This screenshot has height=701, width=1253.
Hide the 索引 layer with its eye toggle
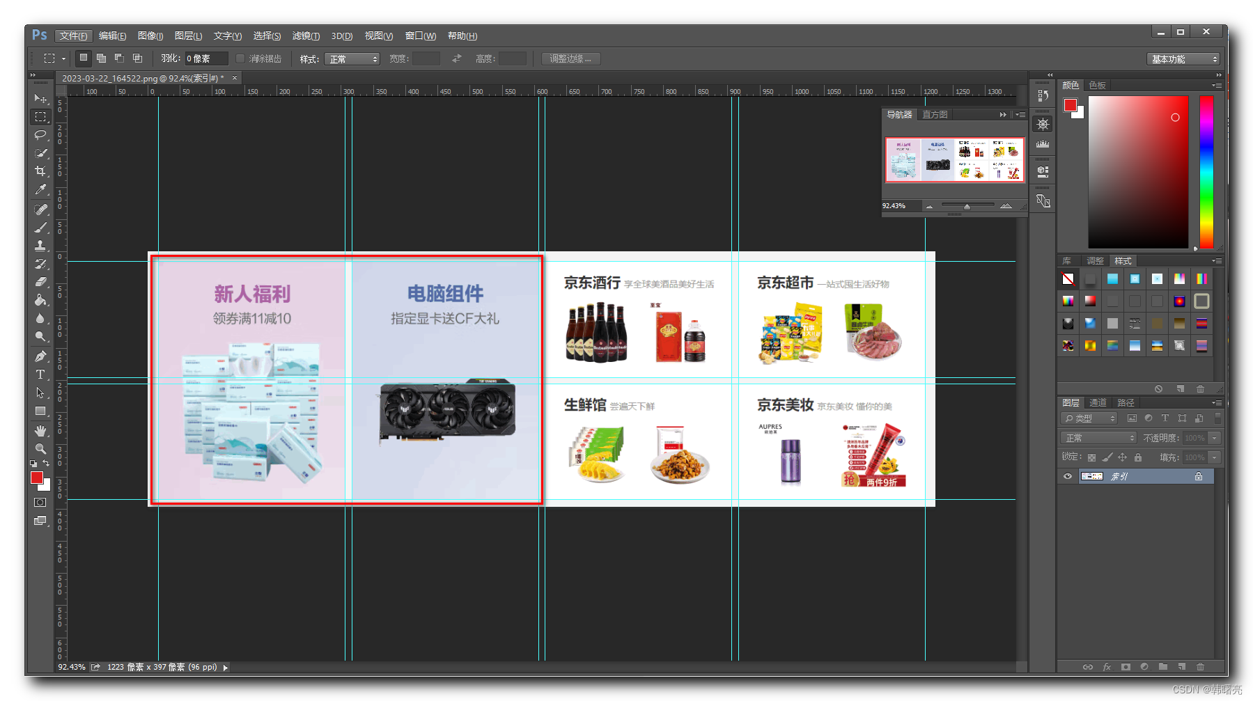pyautogui.click(x=1067, y=476)
